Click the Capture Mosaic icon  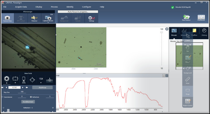[x=48, y=18]
